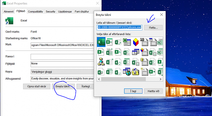Screen dimensions: 212x116
Task: Click the Opna stað skrár button
Action: click(x=37, y=86)
